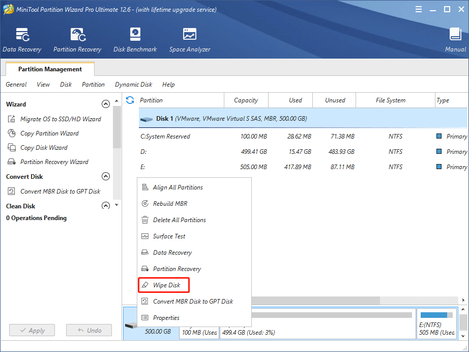Viewport: 469px width, 352px height.
Task: Click the Align All Partitions icon
Action: click(145, 187)
